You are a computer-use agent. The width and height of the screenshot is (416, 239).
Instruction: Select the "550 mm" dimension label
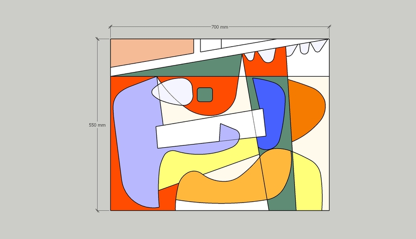pos(97,125)
